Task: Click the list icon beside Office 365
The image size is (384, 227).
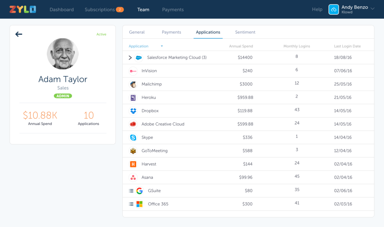Action: [x=131, y=204]
